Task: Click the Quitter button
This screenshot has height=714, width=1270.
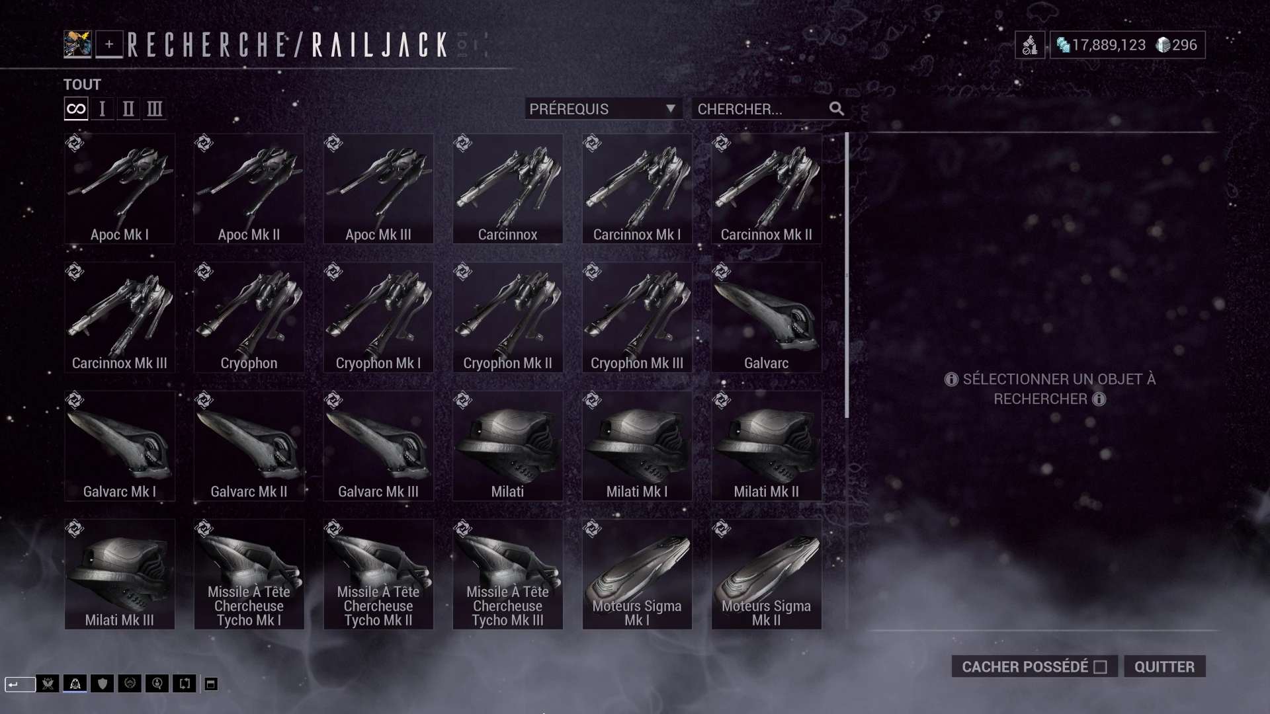Action: coord(1164,666)
